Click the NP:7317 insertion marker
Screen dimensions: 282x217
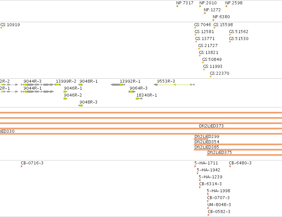click(177, 6)
